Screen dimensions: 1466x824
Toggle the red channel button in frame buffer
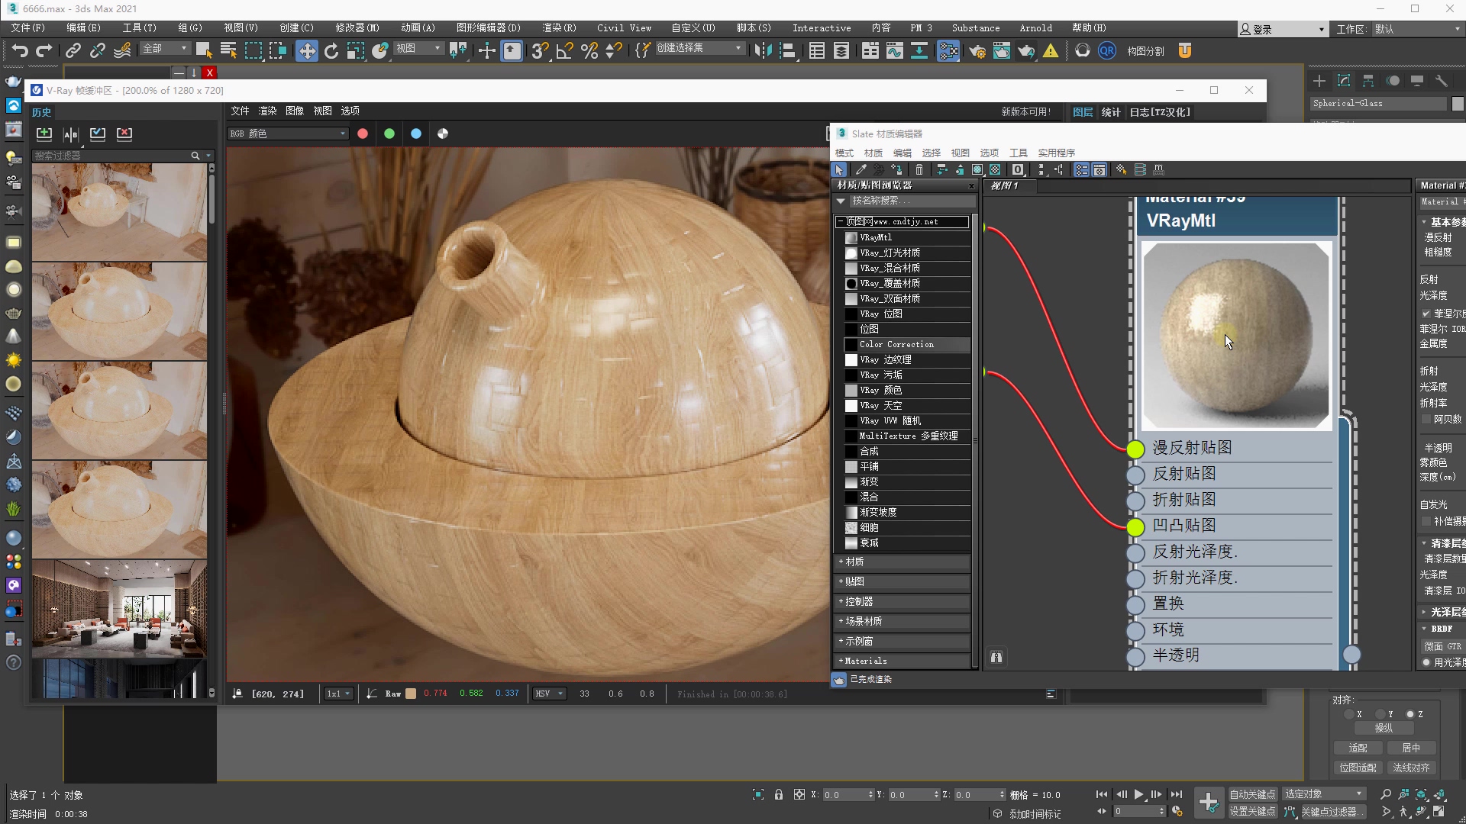363,134
